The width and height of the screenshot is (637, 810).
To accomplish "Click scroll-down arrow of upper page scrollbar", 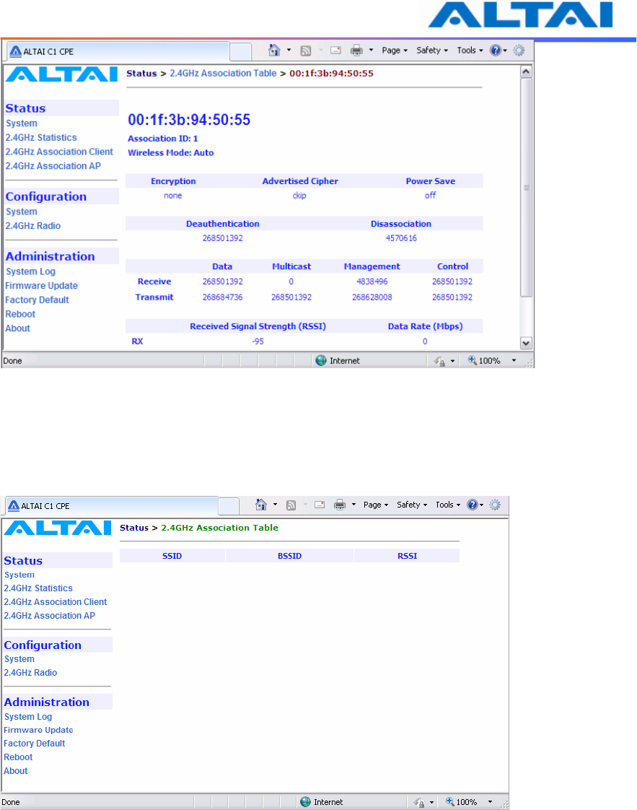I will point(526,343).
